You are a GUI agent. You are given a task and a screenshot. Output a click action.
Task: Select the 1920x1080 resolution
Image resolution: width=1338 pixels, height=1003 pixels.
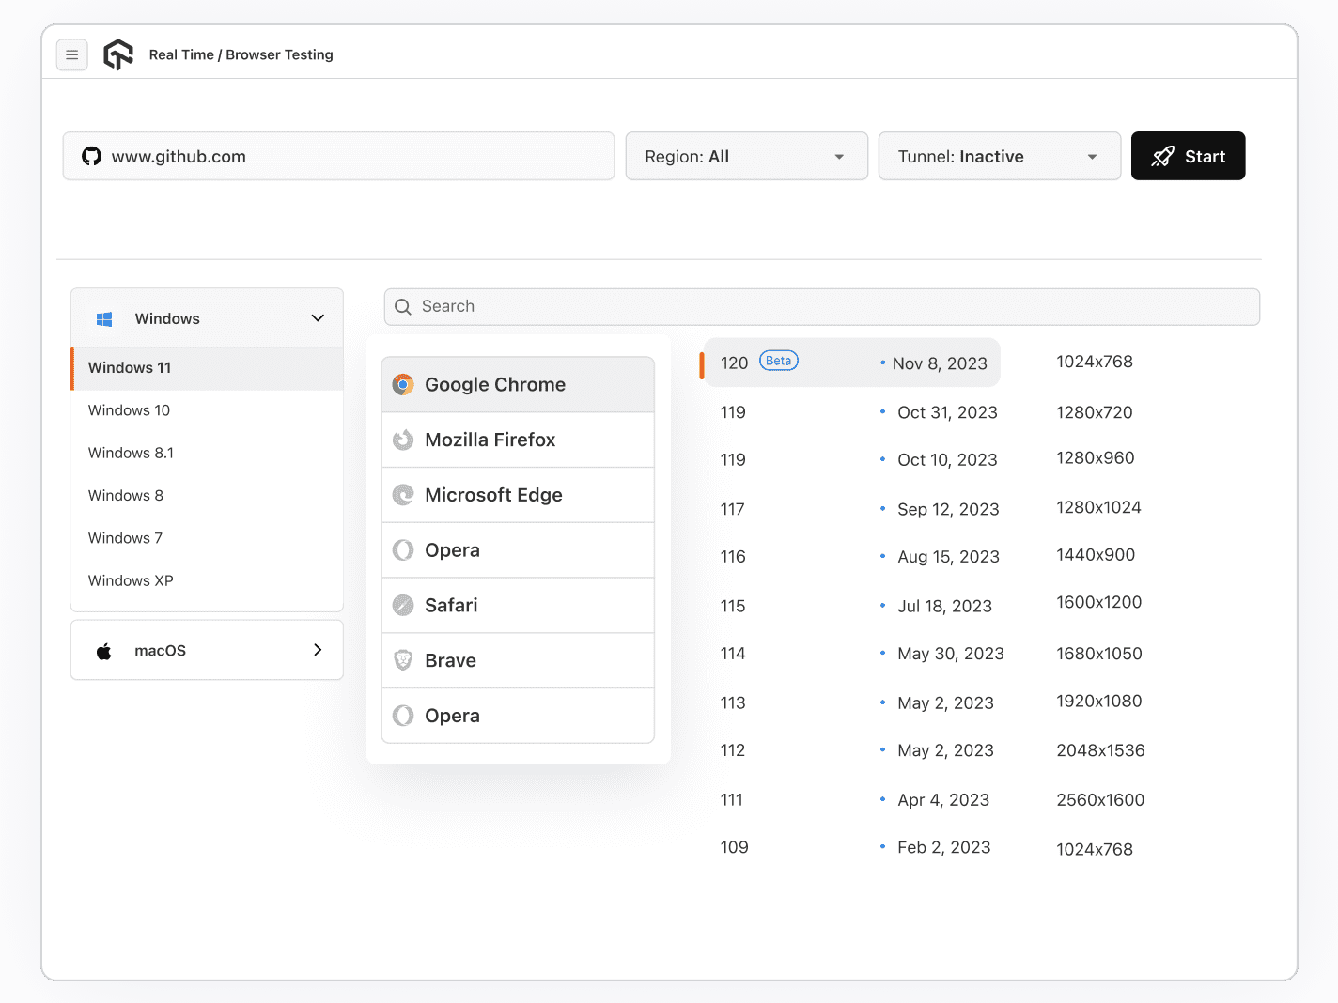1098,702
